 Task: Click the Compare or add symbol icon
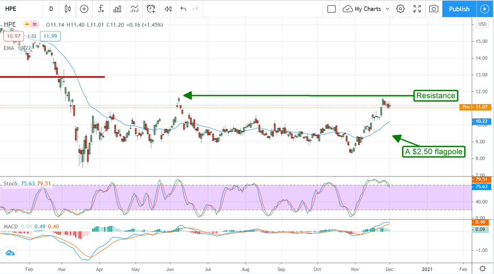(84, 9)
